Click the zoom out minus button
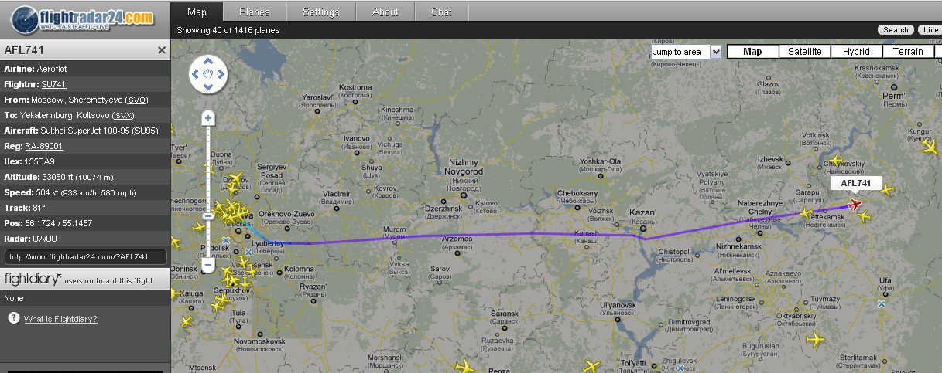 click(x=208, y=265)
